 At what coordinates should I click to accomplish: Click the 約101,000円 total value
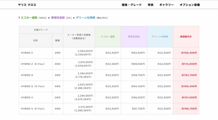click(189, 97)
